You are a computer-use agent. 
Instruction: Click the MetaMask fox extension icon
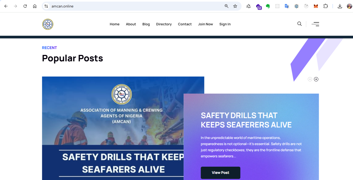tap(316, 6)
